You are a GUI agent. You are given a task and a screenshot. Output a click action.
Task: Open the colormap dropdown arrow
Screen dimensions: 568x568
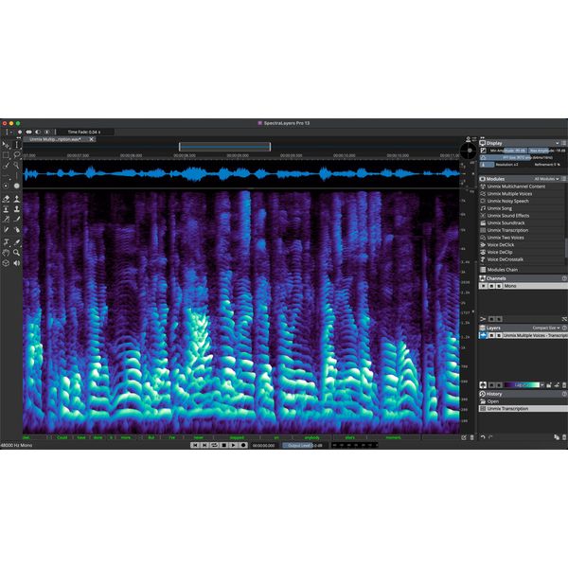[541, 385]
